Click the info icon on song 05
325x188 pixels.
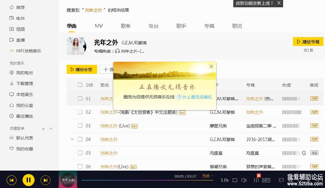click(x=304, y=153)
